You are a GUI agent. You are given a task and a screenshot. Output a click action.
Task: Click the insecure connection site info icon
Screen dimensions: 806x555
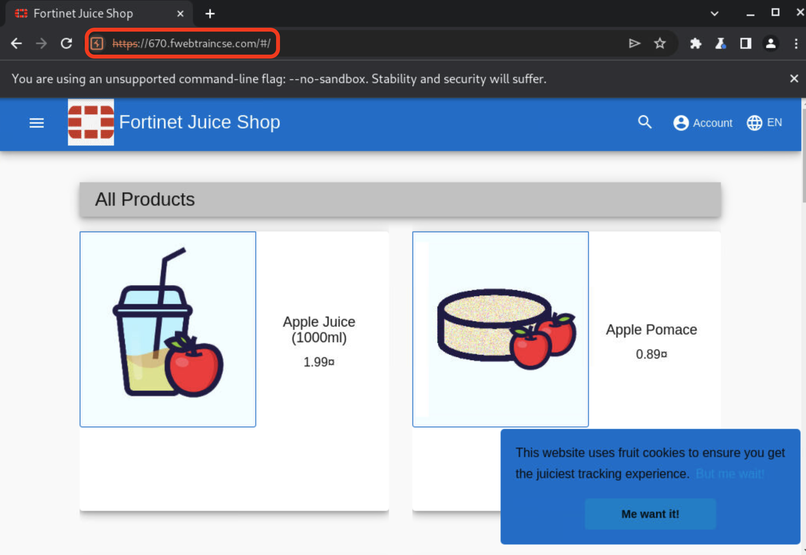[97, 43]
